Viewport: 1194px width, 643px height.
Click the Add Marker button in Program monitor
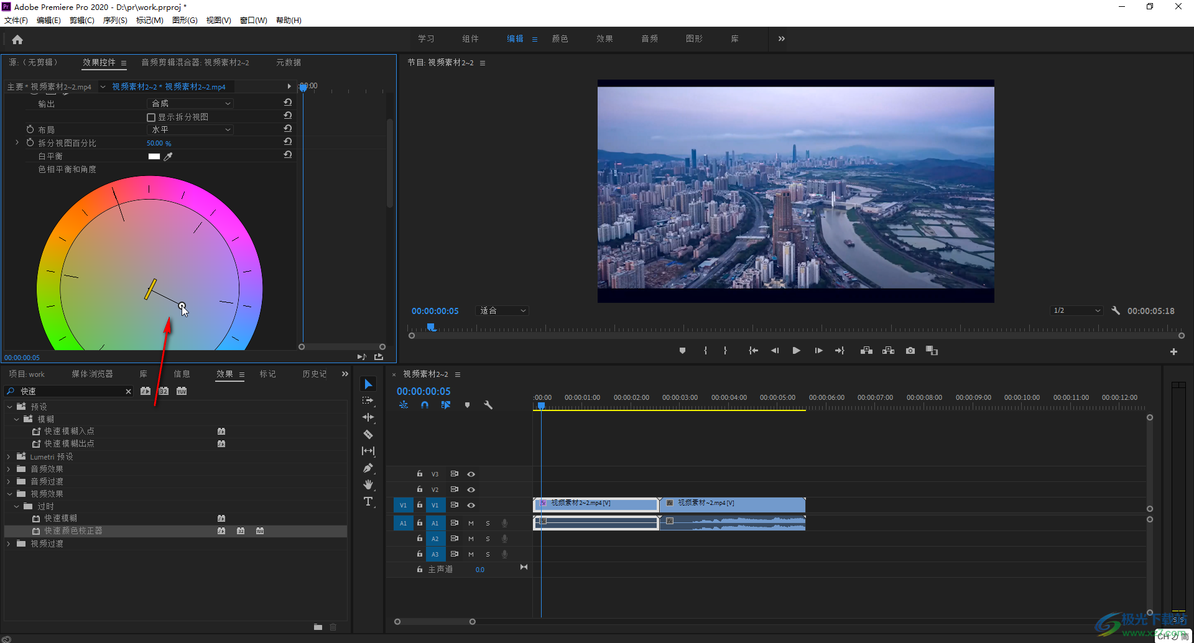682,351
